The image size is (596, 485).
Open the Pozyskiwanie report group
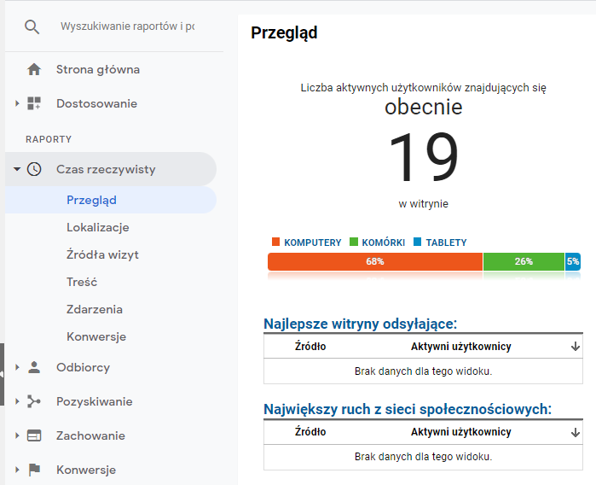pos(95,401)
